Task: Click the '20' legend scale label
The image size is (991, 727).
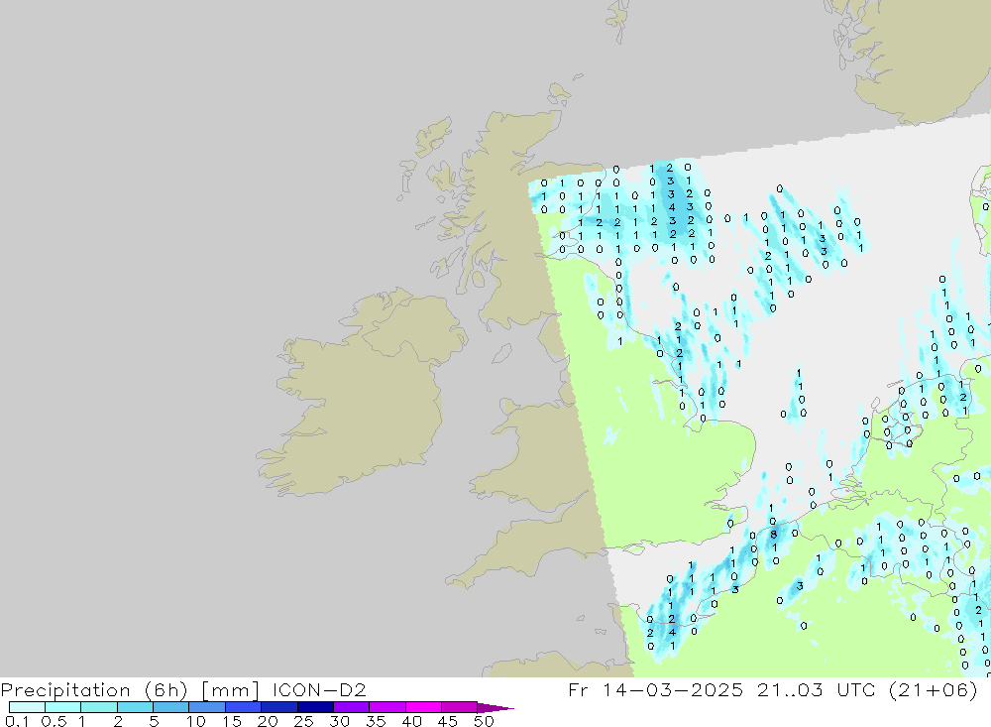Action: tap(268, 721)
